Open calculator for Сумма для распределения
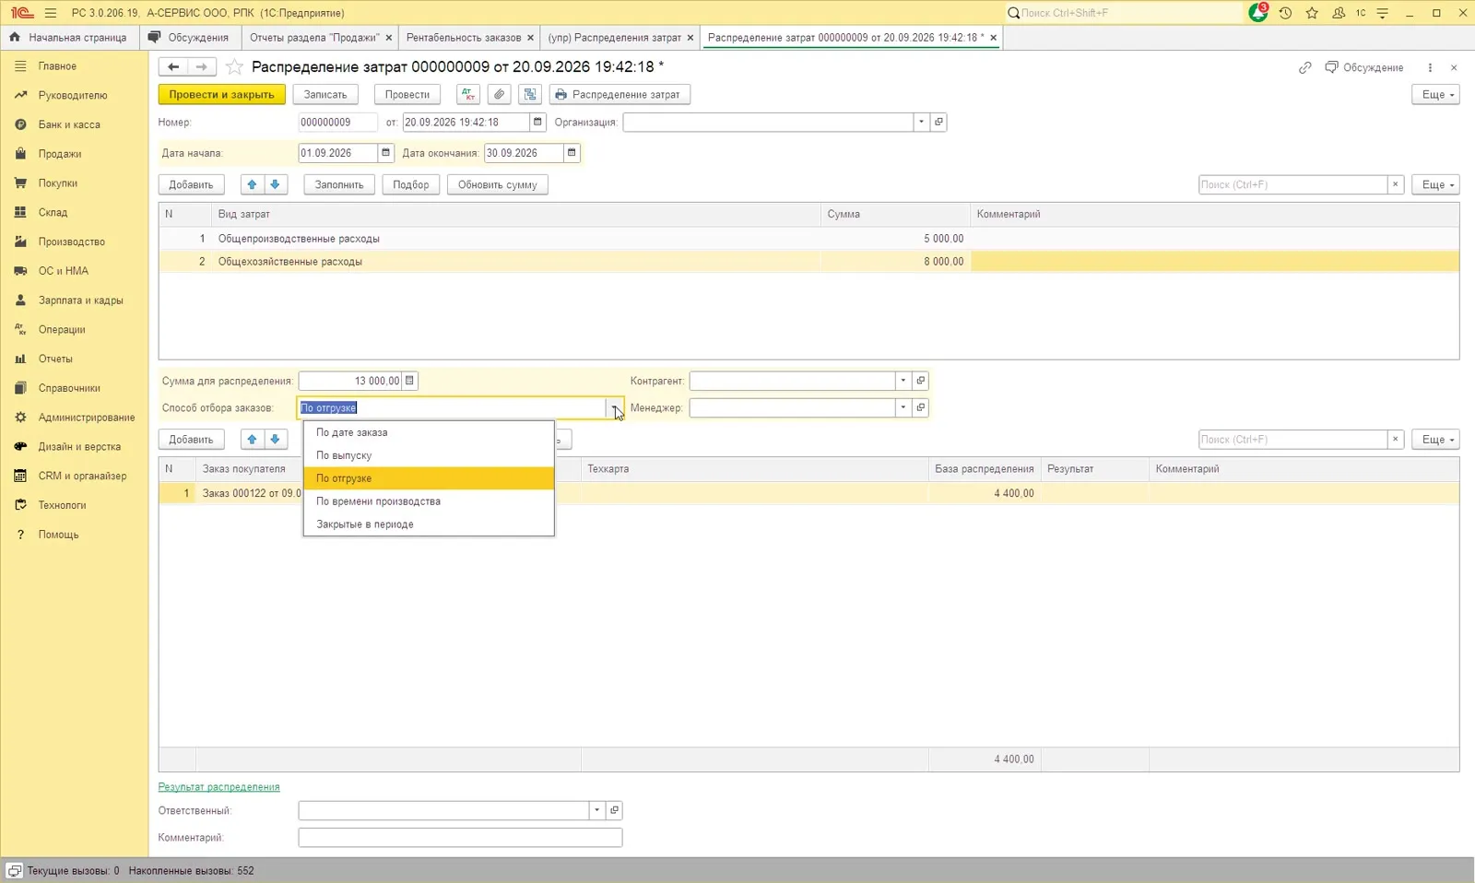This screenshot has width=1475, height=883. point(410,381)
